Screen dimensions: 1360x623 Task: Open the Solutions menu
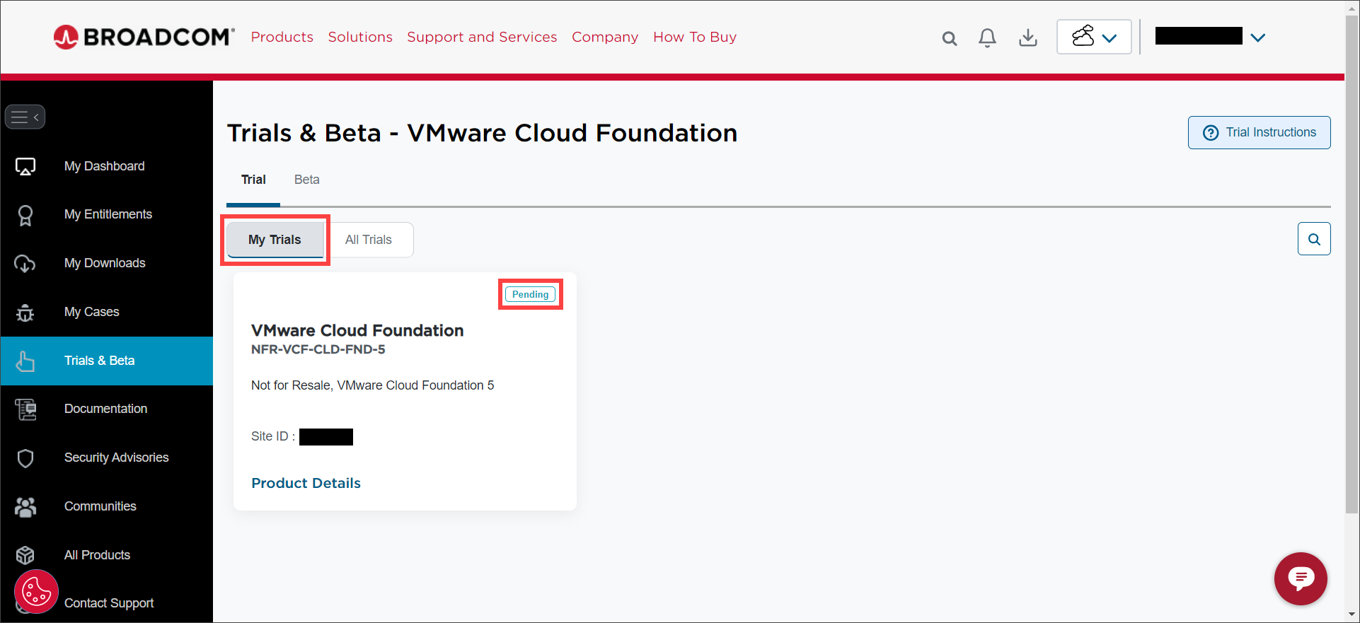(x=360, y=37)
